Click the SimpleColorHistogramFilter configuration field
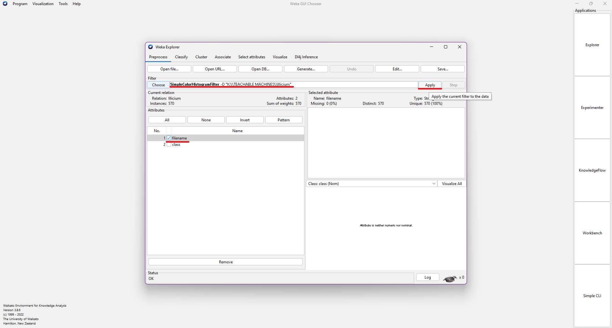 293,85
